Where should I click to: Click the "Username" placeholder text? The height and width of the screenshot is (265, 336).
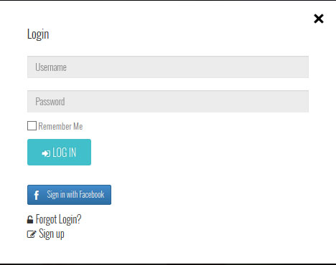51,67
